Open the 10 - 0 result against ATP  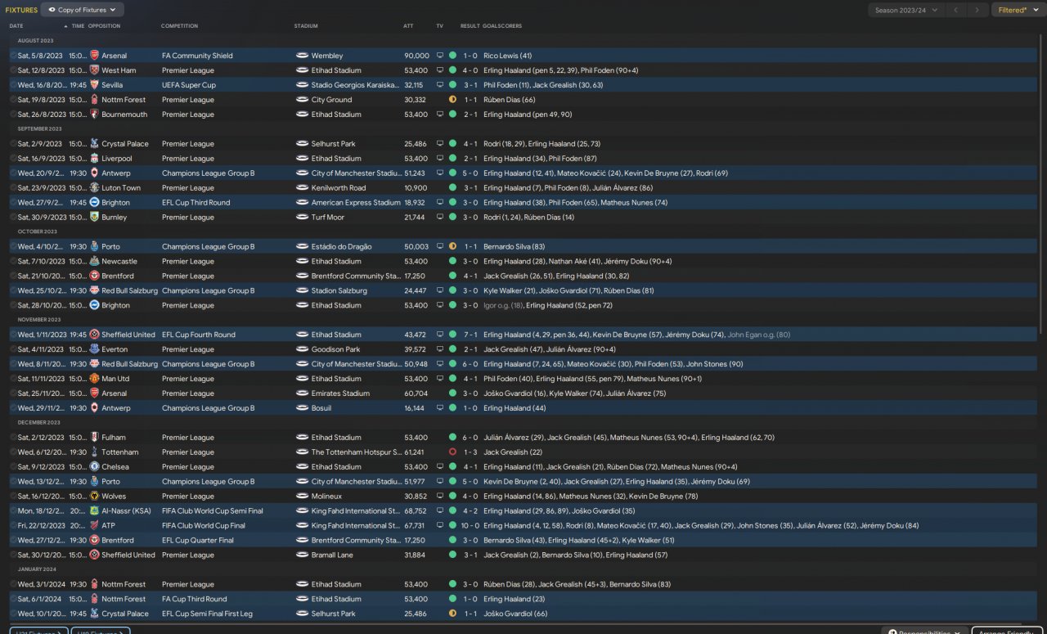tap(470, 526)
